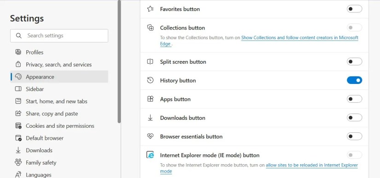380x178 pixels.
Task: Click the Browser essentials heart icon
Action: tap(150, 136)
